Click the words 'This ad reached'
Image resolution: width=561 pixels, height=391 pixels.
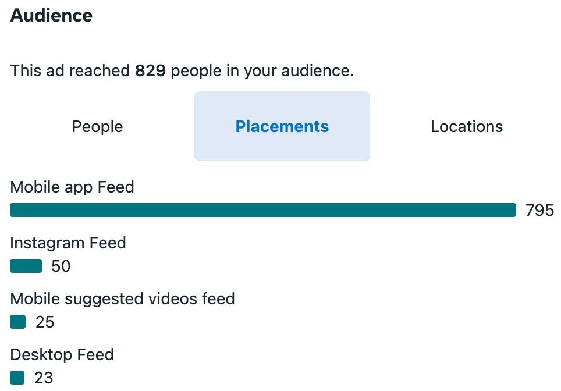pyautogui.click(x=70, y=71)
